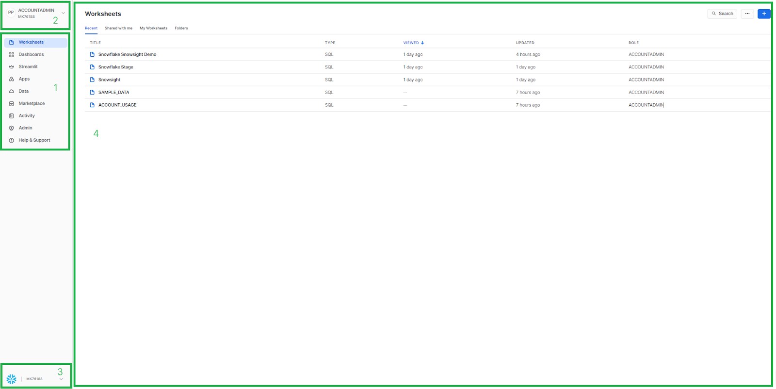Screen dimensions: 776x389
Task: Click SQL type in ACCOUNT_USAGE row
Action: pyautogui.click(x=329, y=105)
